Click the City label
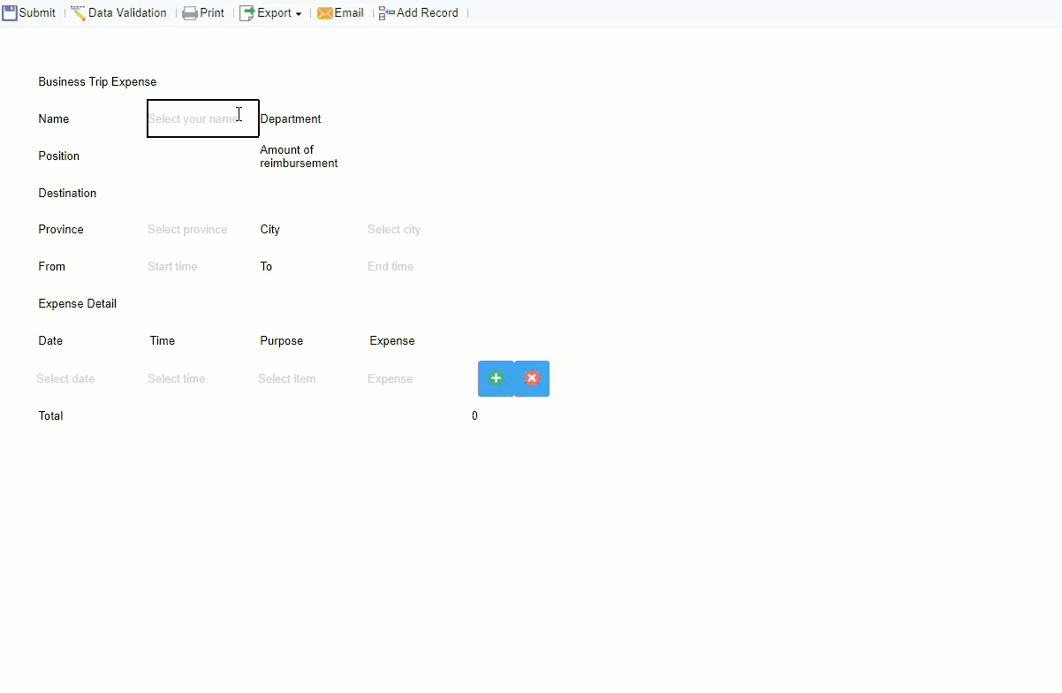Viewport: 1062px width, 693px height. pos(269,230)
